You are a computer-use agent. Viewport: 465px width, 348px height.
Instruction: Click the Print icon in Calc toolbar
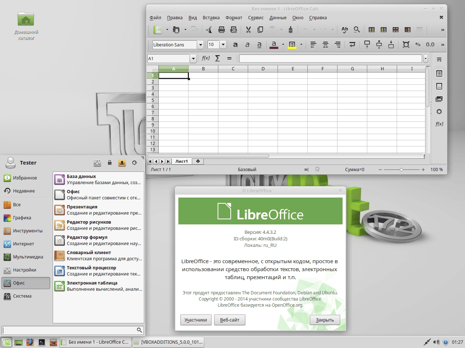click(x=222, y=30)
